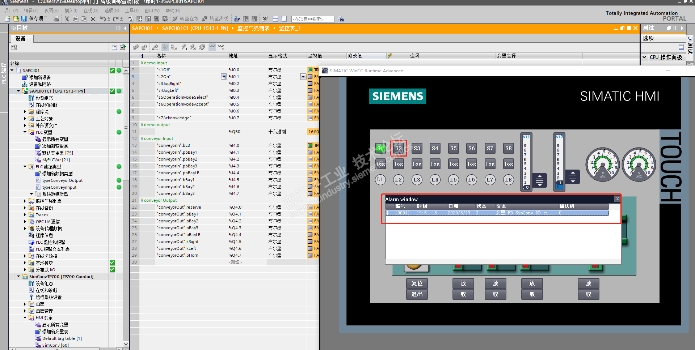
Task: Expand the Traces tree node
Action: [25, 215]
